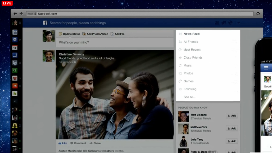Select Most Recent in feed menu

pos(192,50)
